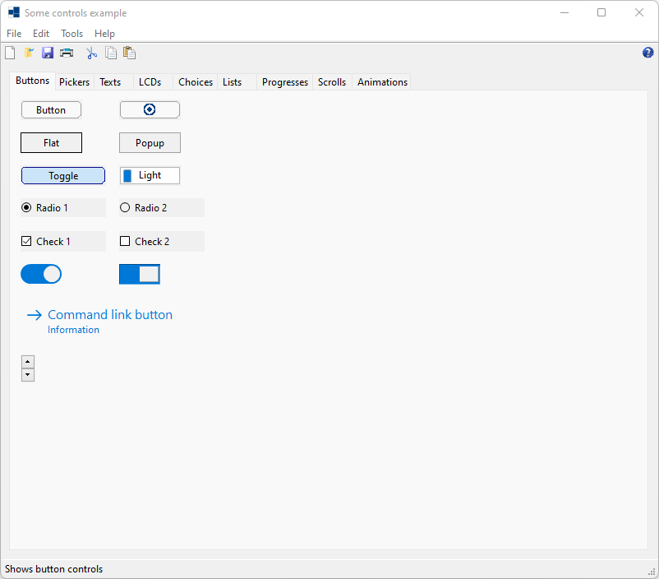Click the Copy toolbar icon
Image resolution: width=659 pixels, height=579 pixels.
point(111,53)
